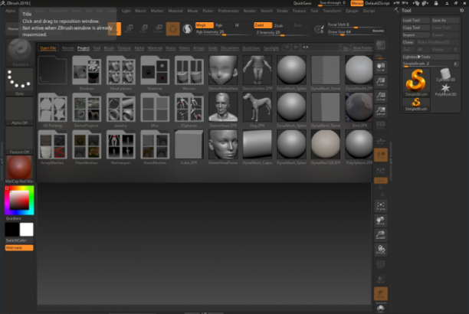Toggle the orange Gizmo 3D icon
Screen dimensions: 469x314
pyautogui.click(x=173, y=28)
